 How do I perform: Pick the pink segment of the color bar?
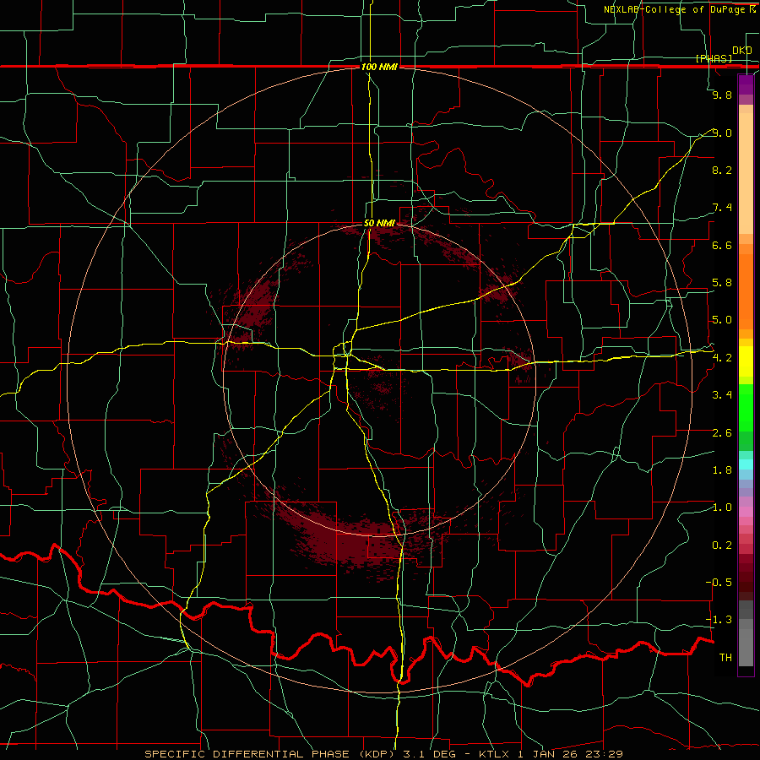click(746, 512)
